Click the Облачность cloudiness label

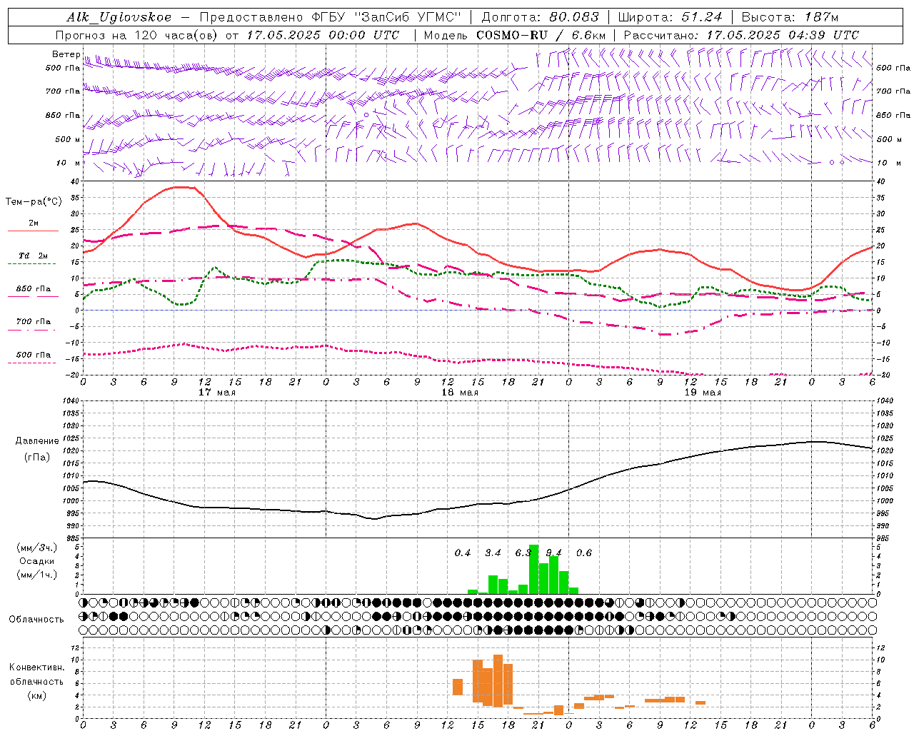point(36,619)
